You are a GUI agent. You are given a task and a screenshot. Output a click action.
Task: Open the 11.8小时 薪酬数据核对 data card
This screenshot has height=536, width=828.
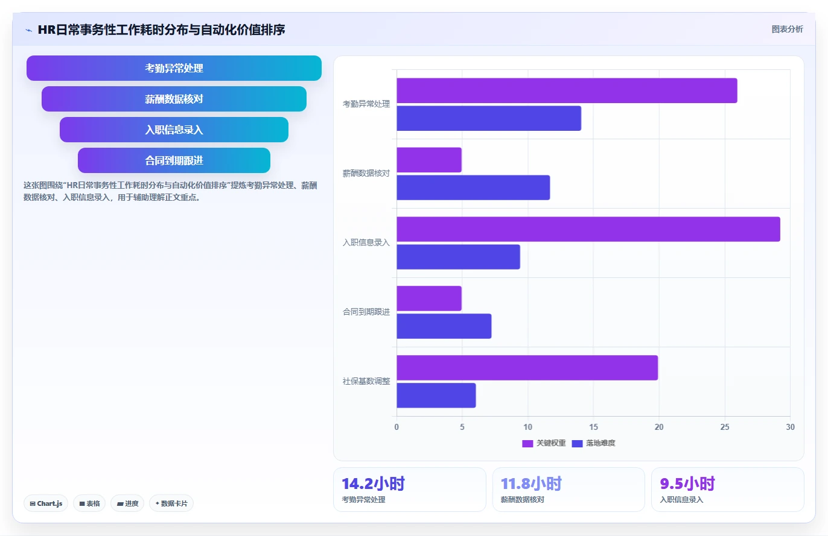pyautogui.click(x=568, y=490)
